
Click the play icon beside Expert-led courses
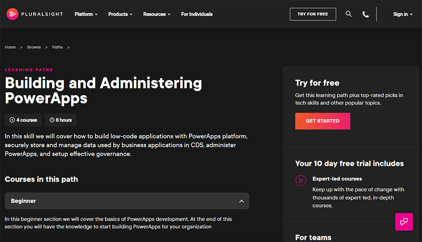pyautogui.click(x=301, y=181)
